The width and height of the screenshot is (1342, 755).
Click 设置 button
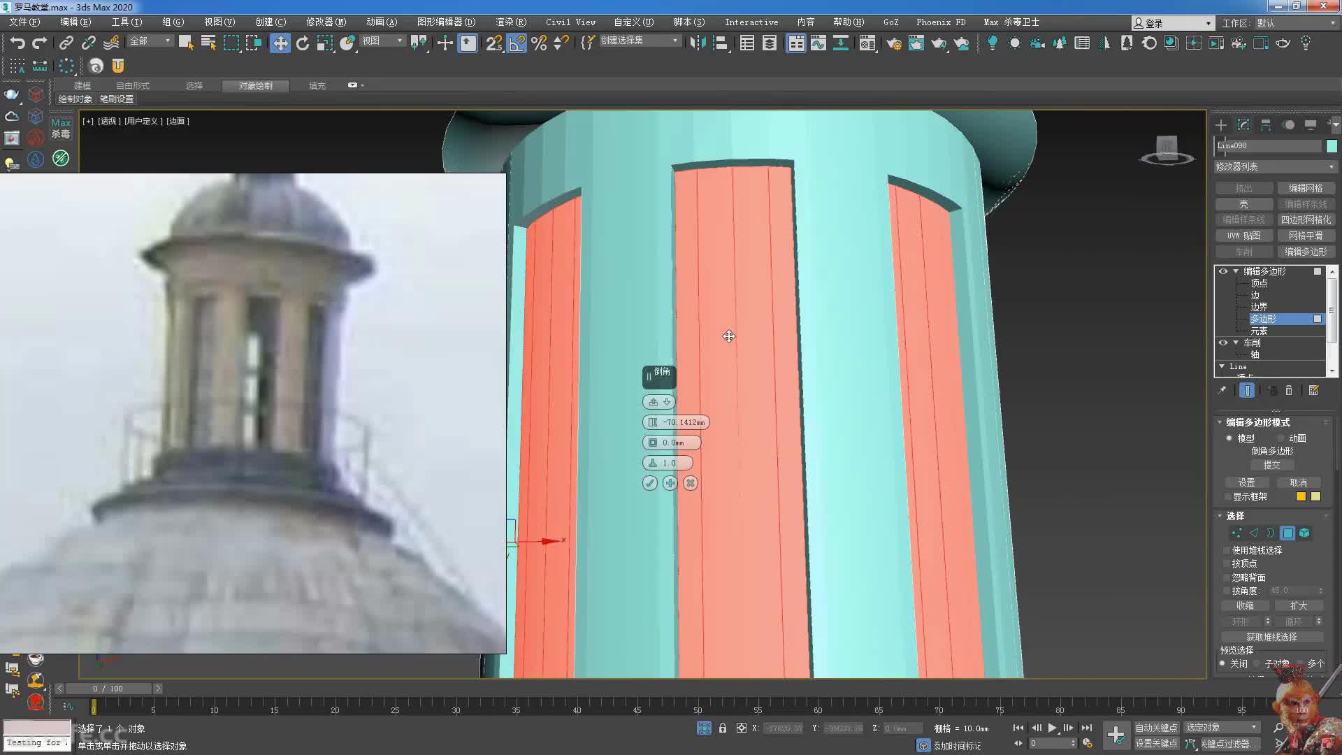(x=1246, y=482)
